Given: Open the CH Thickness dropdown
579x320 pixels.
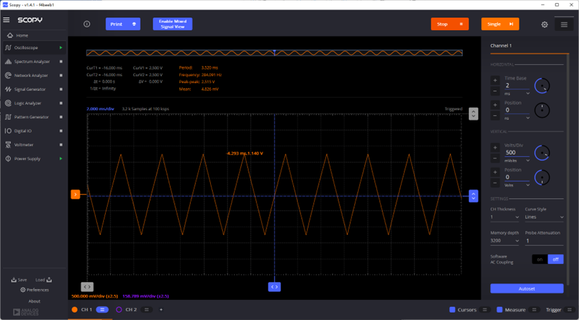Looking at the screenshot, I should tap(505, 218).
